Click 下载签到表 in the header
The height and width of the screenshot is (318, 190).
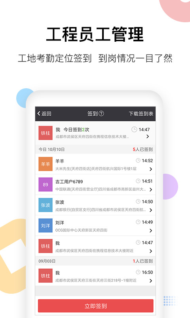[141, 114]
